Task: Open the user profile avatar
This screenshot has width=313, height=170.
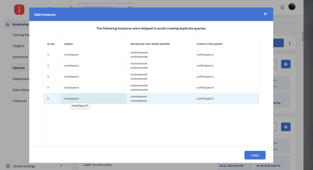Action: [x=292, y=6]
